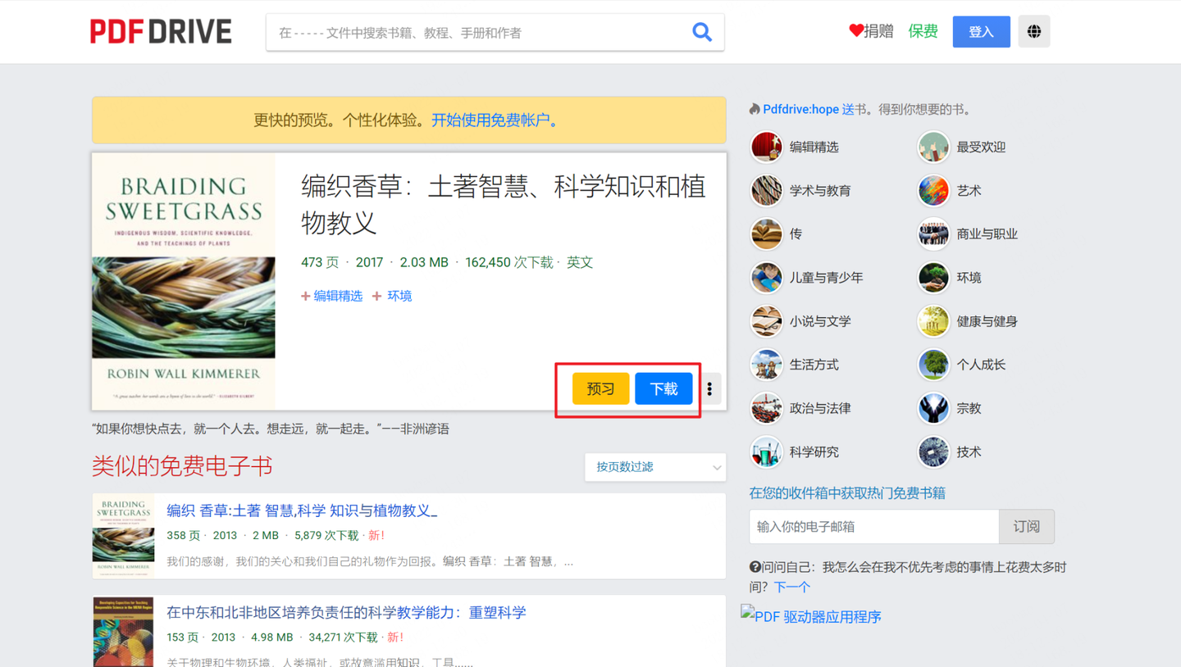Click the heart donation icon
Image resolution: width=1181 pixels, height=667 pixels.
tap(854, 29)
